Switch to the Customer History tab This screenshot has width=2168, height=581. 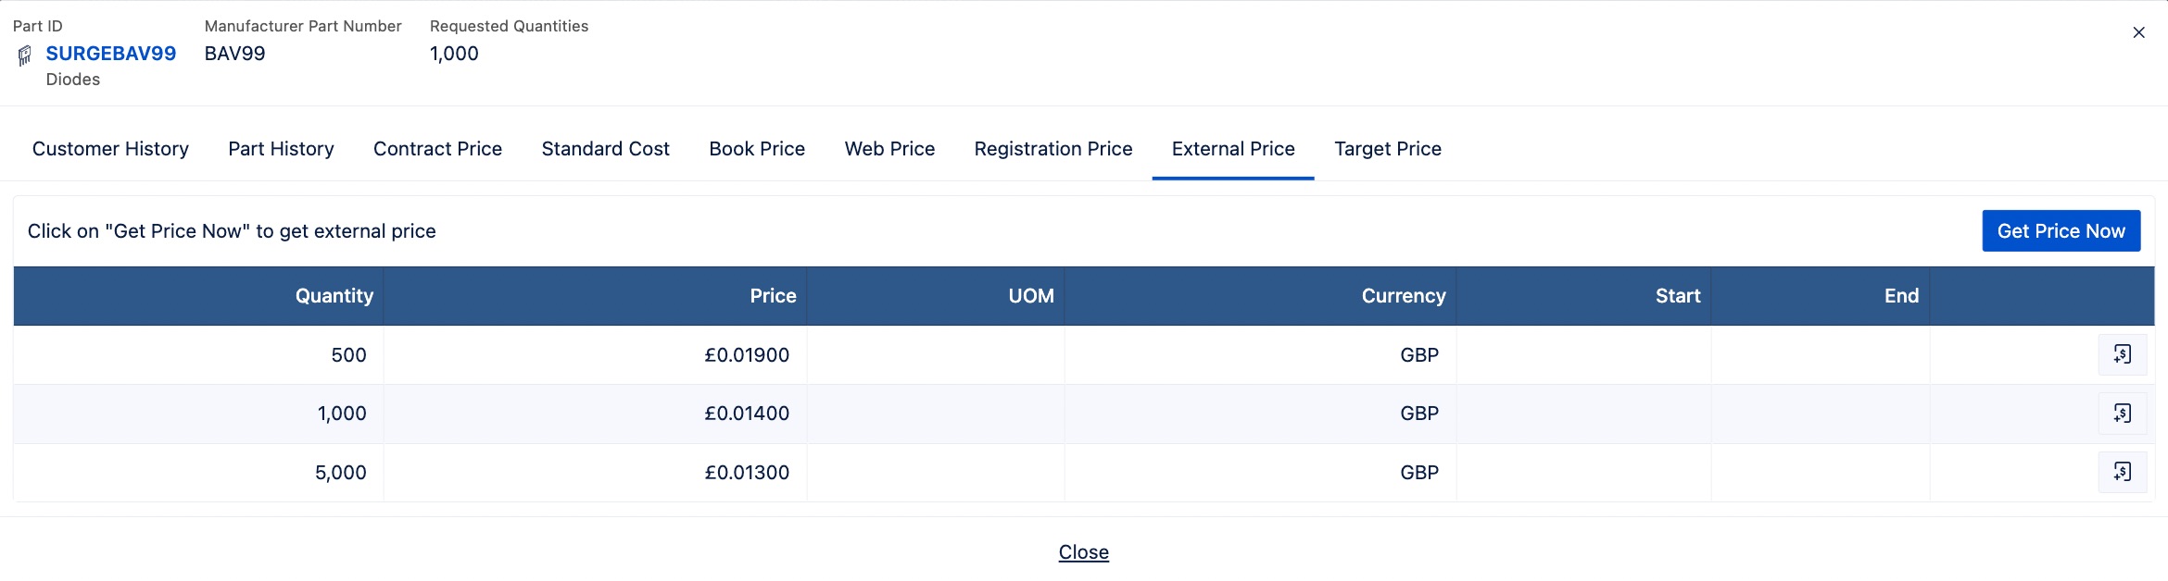(x=110, y=149)
